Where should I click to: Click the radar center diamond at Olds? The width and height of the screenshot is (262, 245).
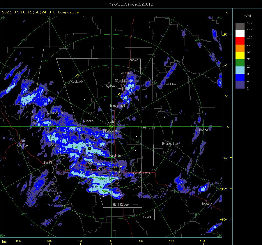coord(111,127)
